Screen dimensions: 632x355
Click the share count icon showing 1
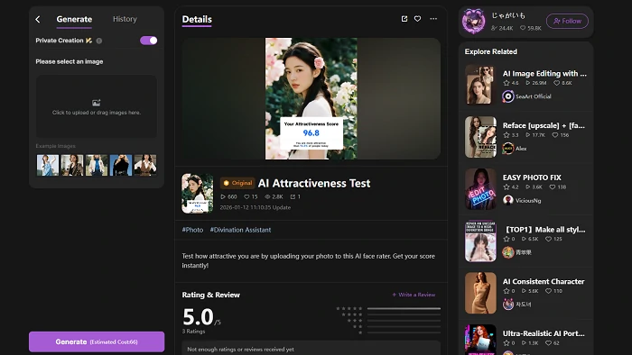293,196
